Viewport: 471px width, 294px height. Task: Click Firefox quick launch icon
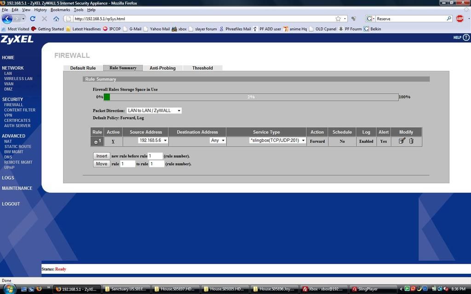(x=39, y=289)
